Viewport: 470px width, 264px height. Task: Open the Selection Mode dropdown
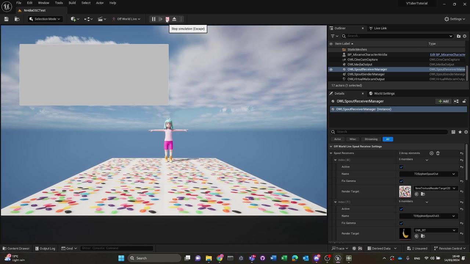(44, 19)
